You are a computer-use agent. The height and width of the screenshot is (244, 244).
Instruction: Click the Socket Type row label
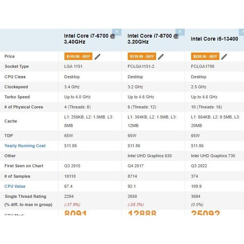16,66
